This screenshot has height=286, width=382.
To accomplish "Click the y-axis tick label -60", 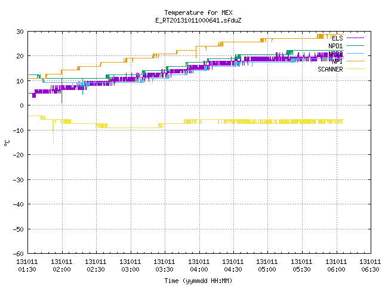I will coord(19,254).
